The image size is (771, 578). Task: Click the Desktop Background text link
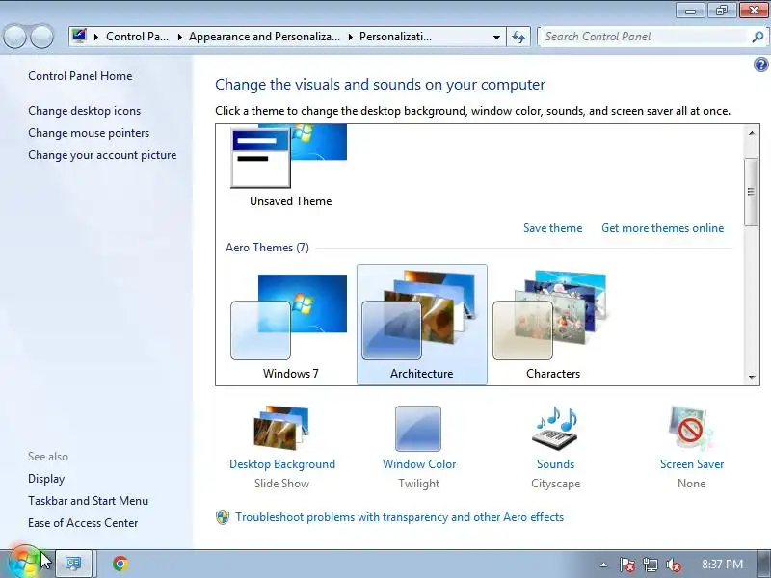pyautogui.click(x=282, y=464)
